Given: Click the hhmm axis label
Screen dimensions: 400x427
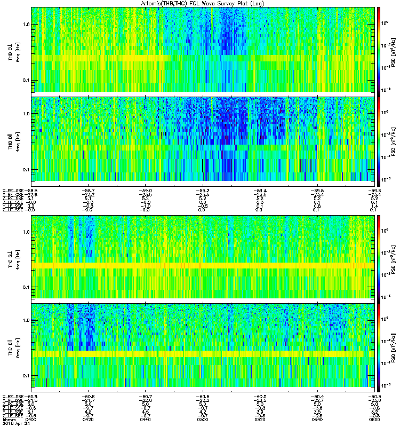Looking at the screenshot, I should tap(9, 420).
